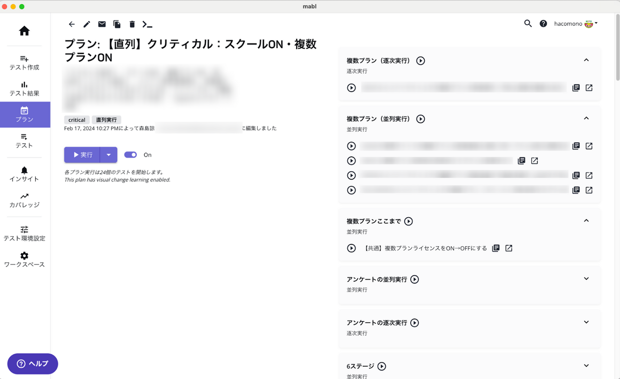Run the 複数プランここまで stage with its play button

(x=408, y=221)
